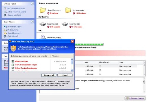Click the gold shield in Security Alert
The width and height of the screenshot is (147, 102).
(x=13, y=48)
